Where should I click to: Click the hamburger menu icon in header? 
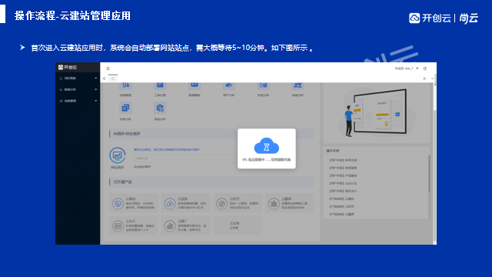coord(108,68)
